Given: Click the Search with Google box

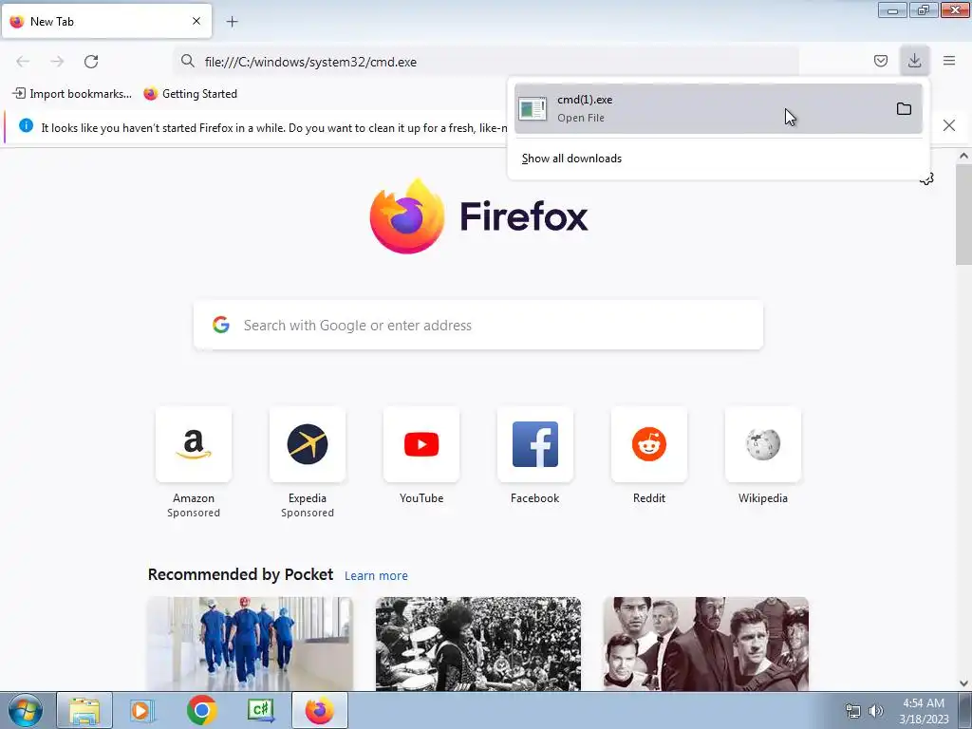Looking at the screenshot, I should 478,326.
